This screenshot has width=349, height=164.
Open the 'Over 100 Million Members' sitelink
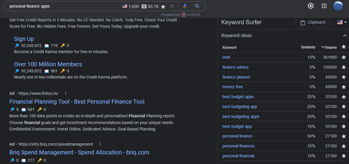(x=48, y=64)
